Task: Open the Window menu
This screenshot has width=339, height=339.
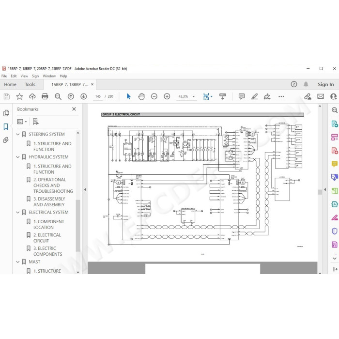Action: tap(49, 76)
